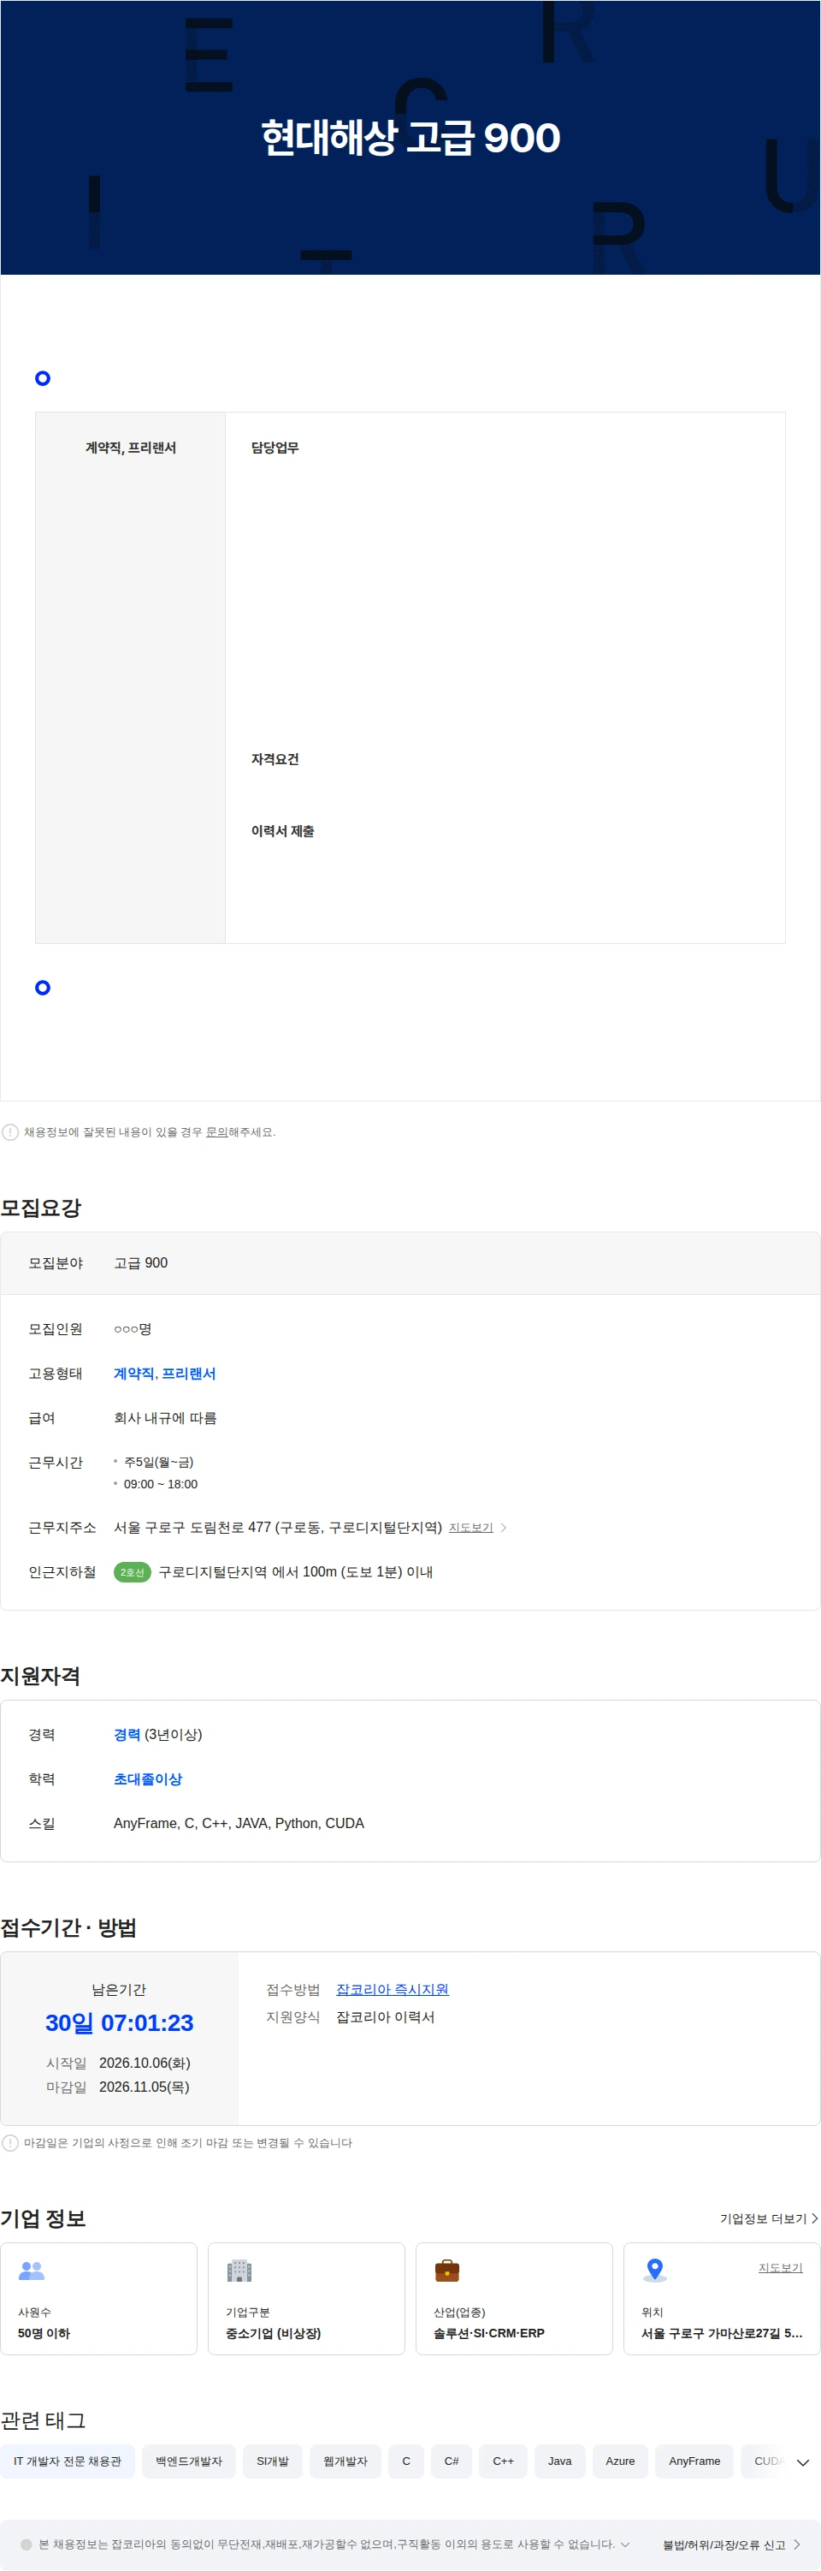Expand the related tags list arrow
This screenshot has height=2571, width=821.
coord(802,2462)
